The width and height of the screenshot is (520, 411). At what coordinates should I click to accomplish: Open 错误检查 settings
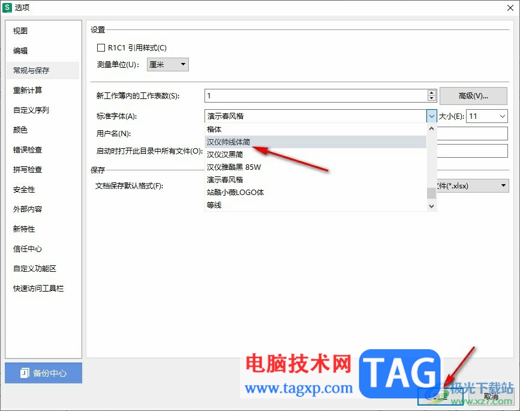[28, 149]
